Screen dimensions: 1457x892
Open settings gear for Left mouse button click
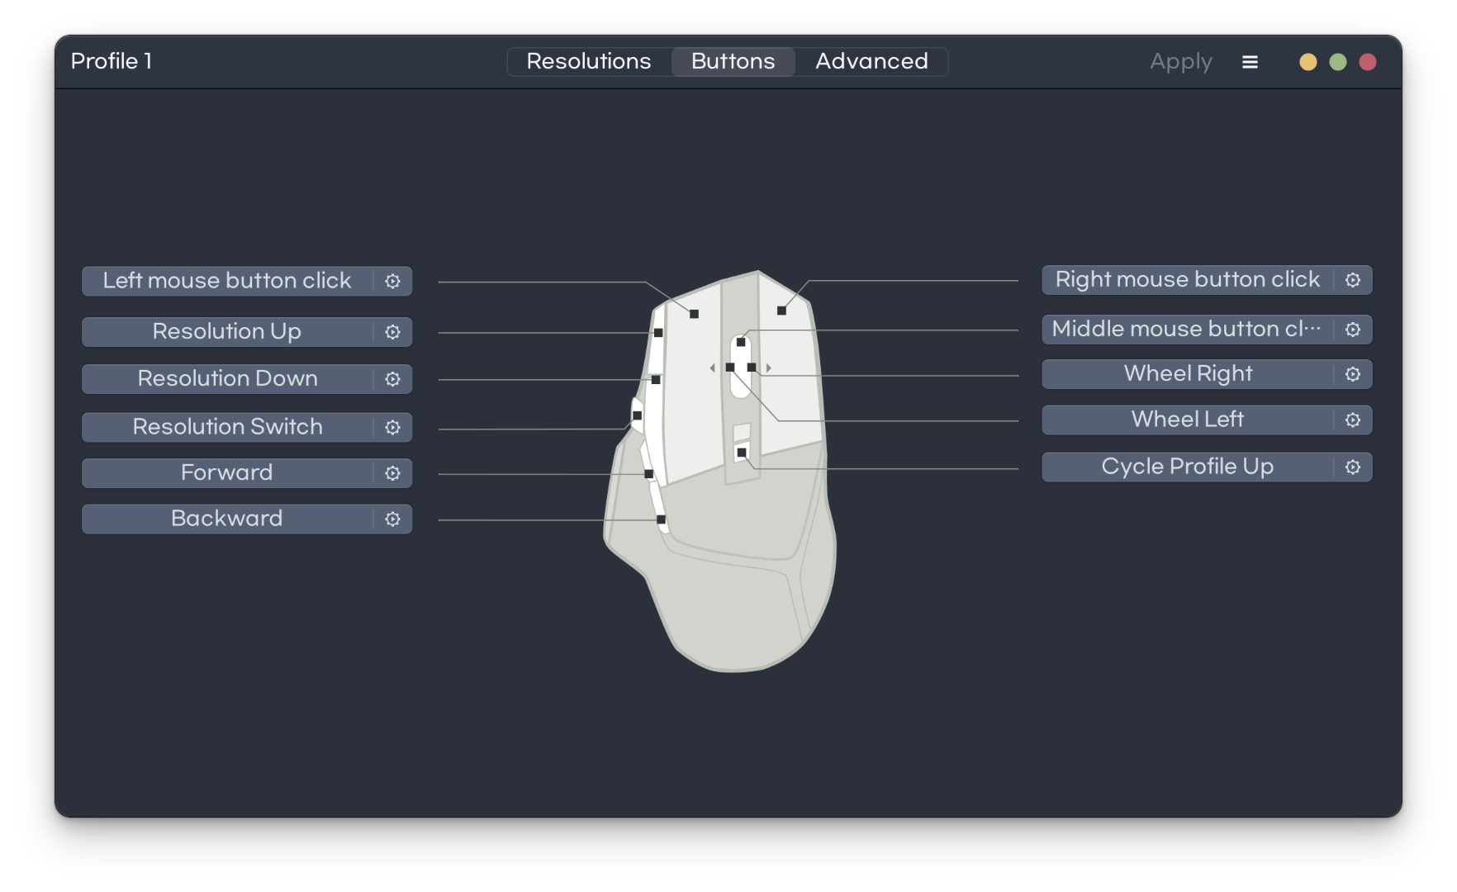(x=392, y=281)
